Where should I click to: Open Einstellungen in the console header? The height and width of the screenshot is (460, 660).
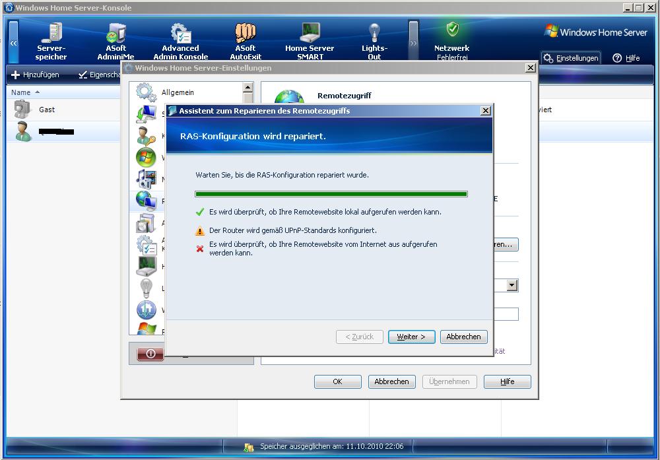pyautogui.click(x=571, y=58)
